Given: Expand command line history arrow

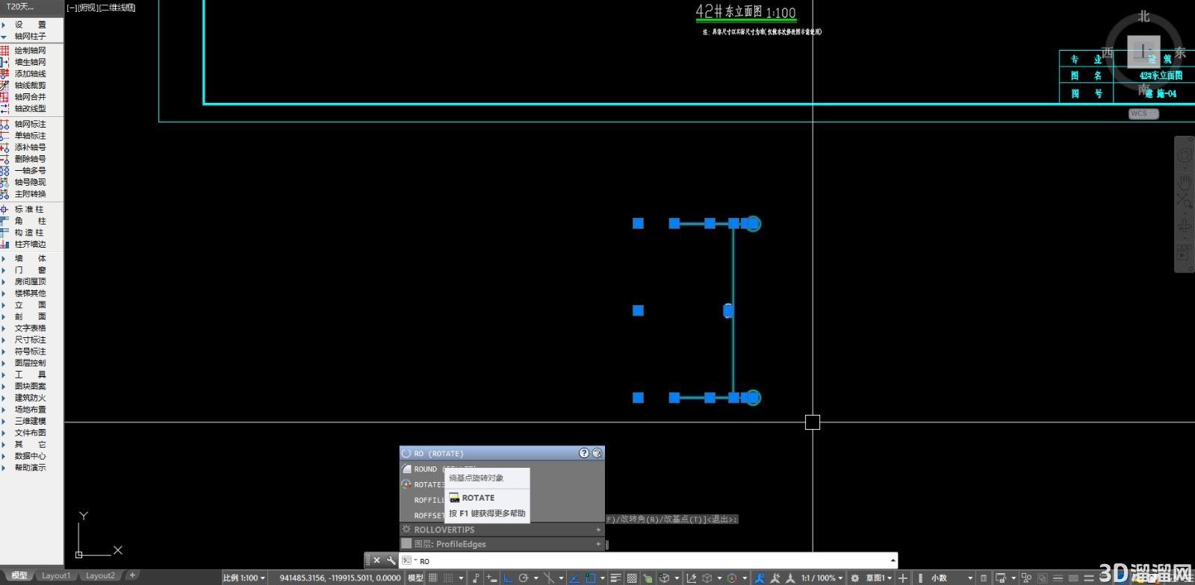Looking at the screenshot, I should [893, 560].
